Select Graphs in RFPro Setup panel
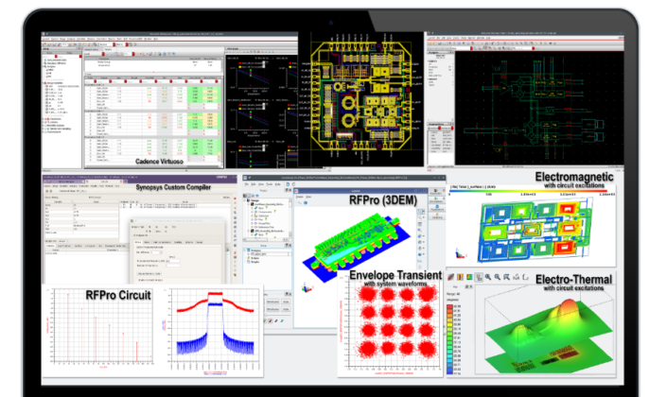The image size is (649, 397). point(255,262)
